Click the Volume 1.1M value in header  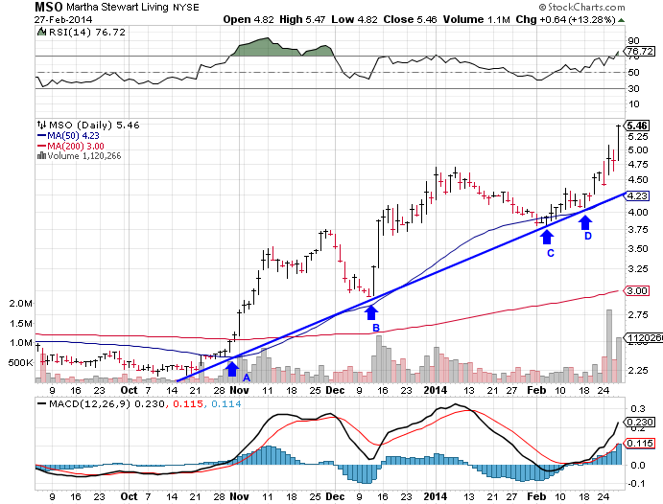pos(477,19)
